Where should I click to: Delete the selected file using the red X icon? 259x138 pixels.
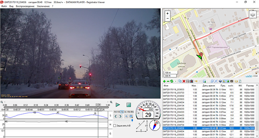coord(184,81)
